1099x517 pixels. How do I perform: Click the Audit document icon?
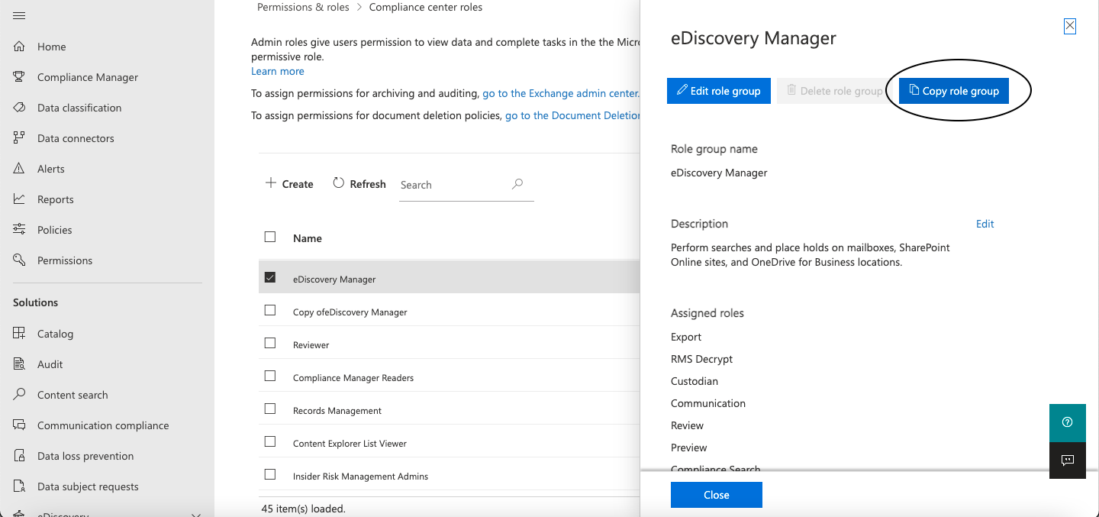point(19,364)
